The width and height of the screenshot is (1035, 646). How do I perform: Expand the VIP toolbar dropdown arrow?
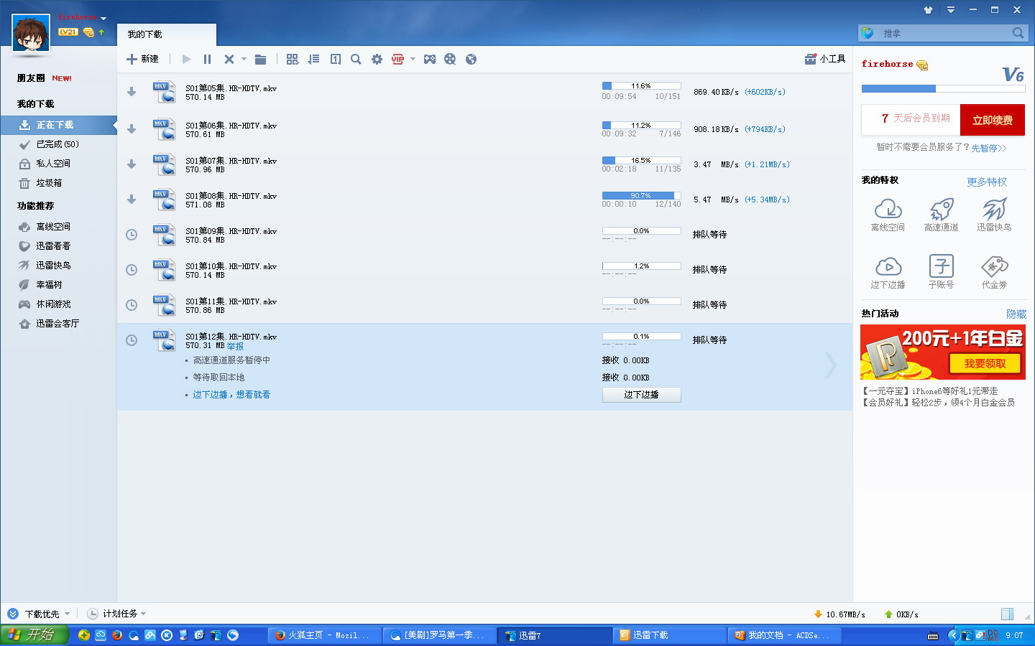pos(413,60)
